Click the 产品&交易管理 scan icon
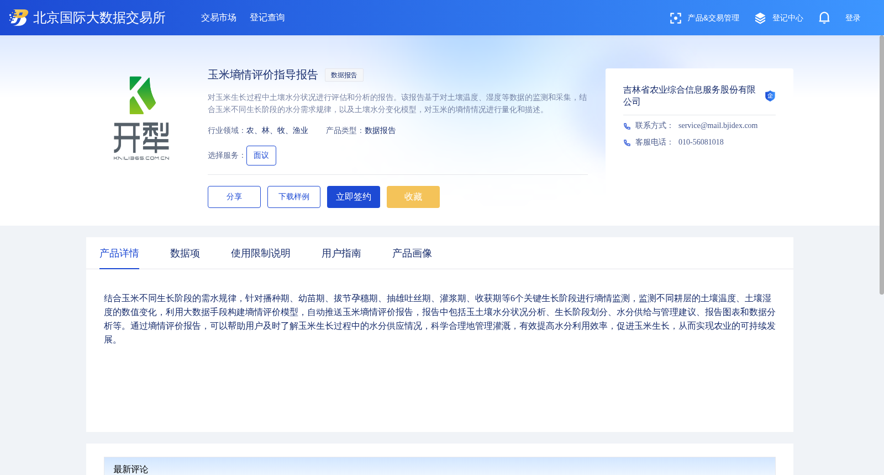This screenshot has width=884, height=475. click(x=675, y=18)
